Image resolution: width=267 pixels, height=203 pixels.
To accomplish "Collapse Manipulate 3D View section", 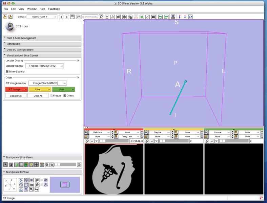I will (42, 172).
